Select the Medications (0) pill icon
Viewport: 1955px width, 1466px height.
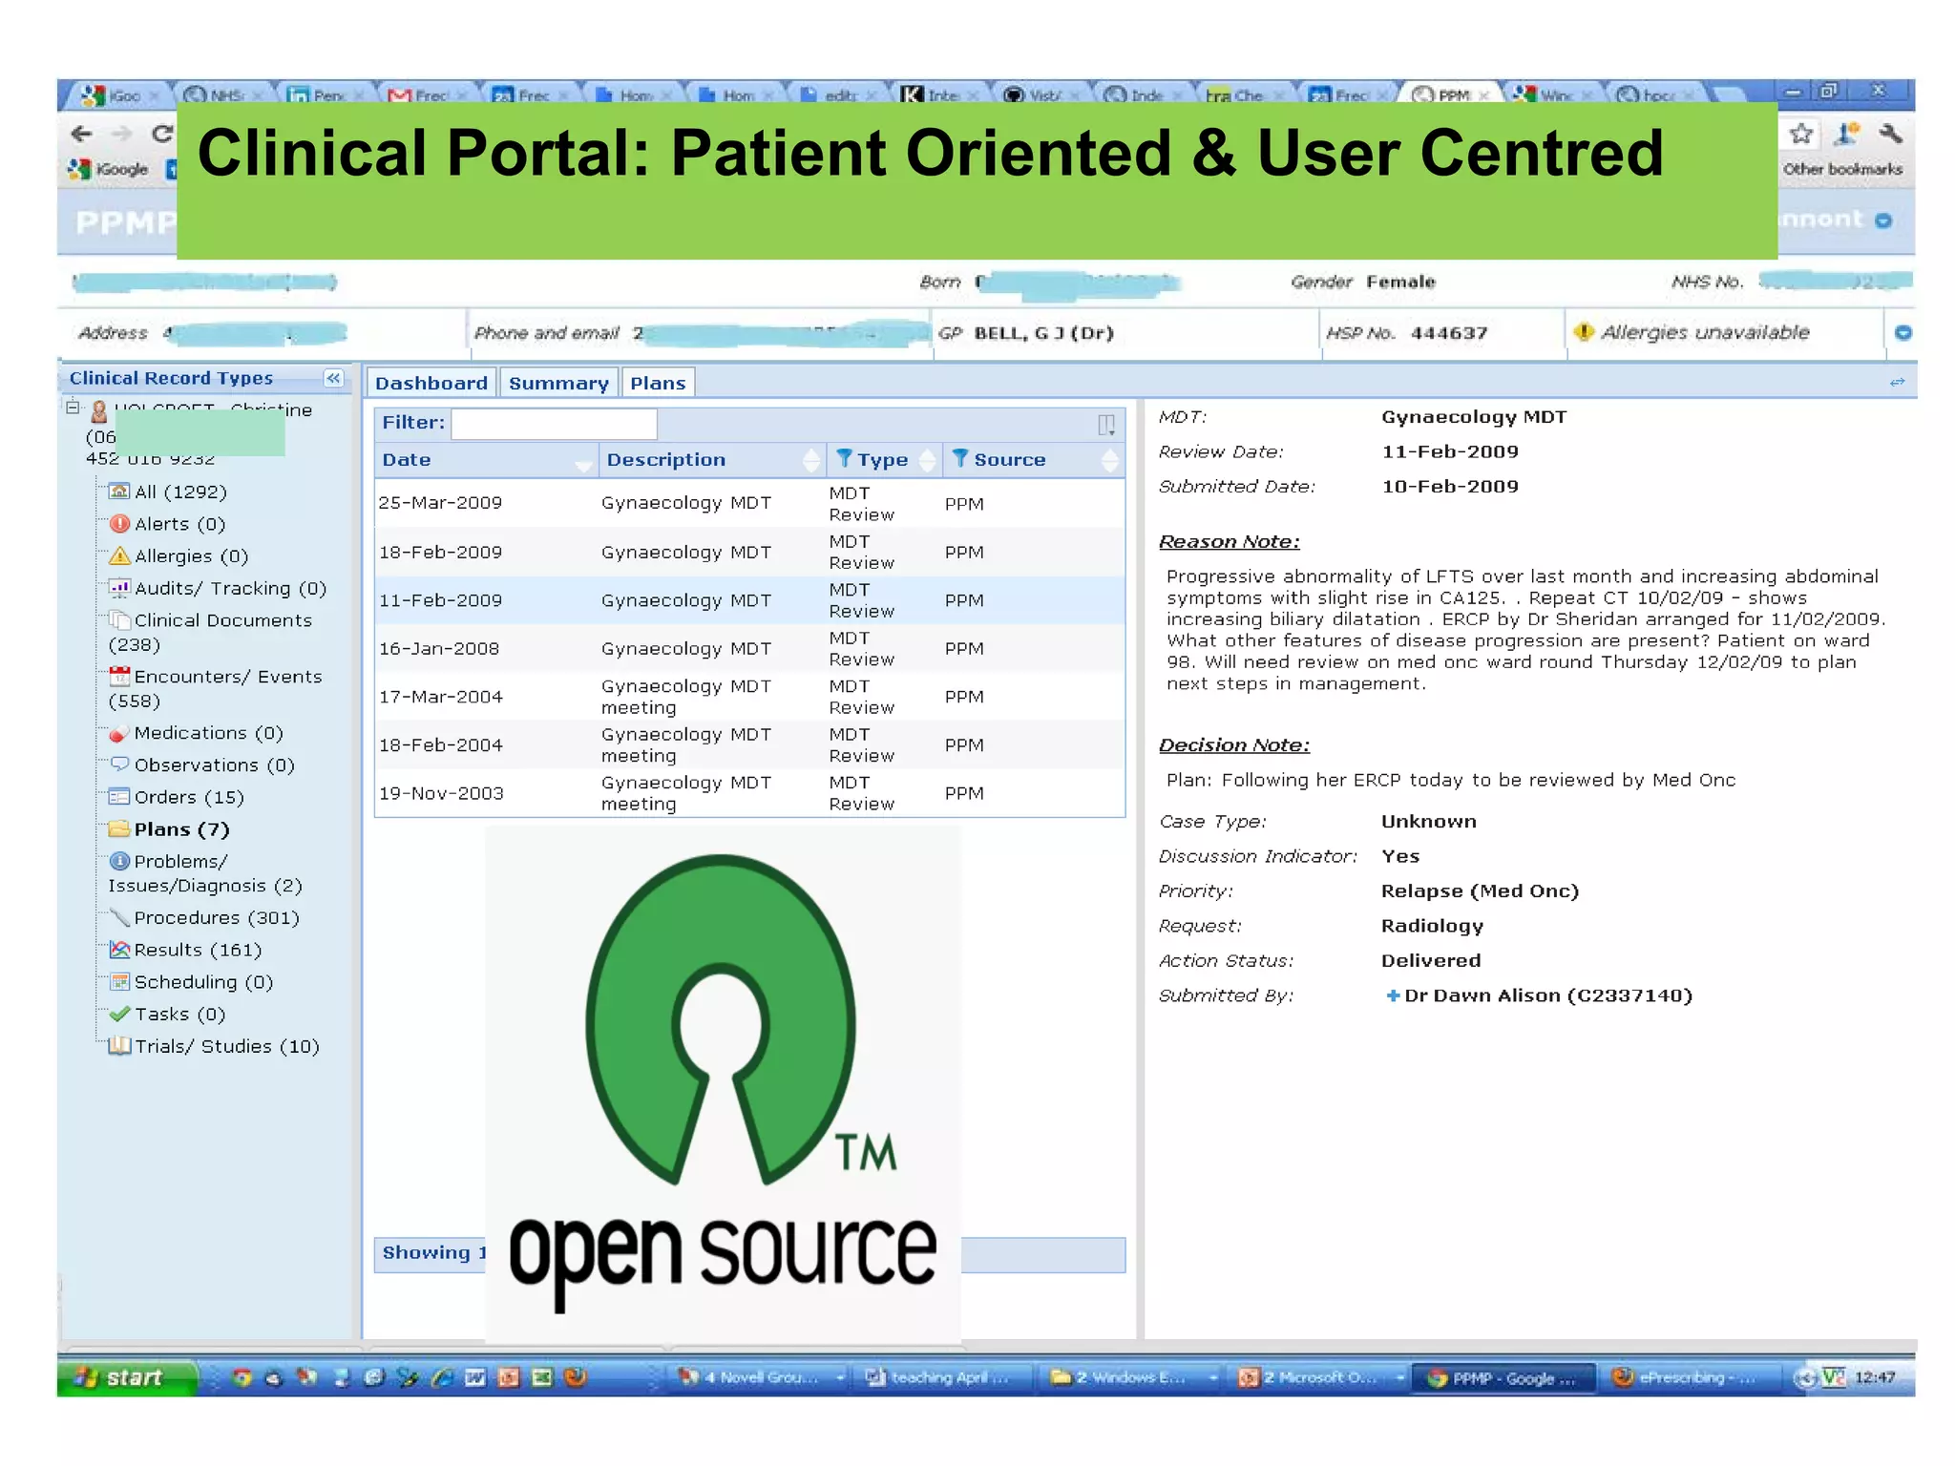[x=119, y=733]
